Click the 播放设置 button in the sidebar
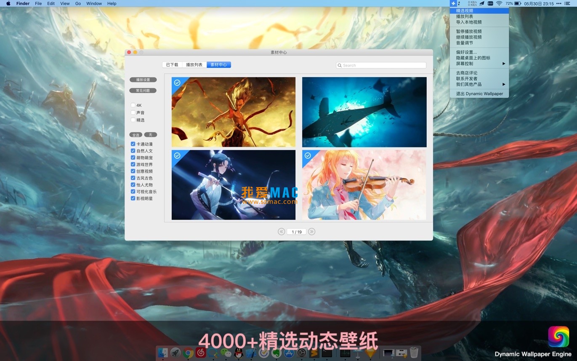This screenshot has height=361, width=577. click(143, 79)
